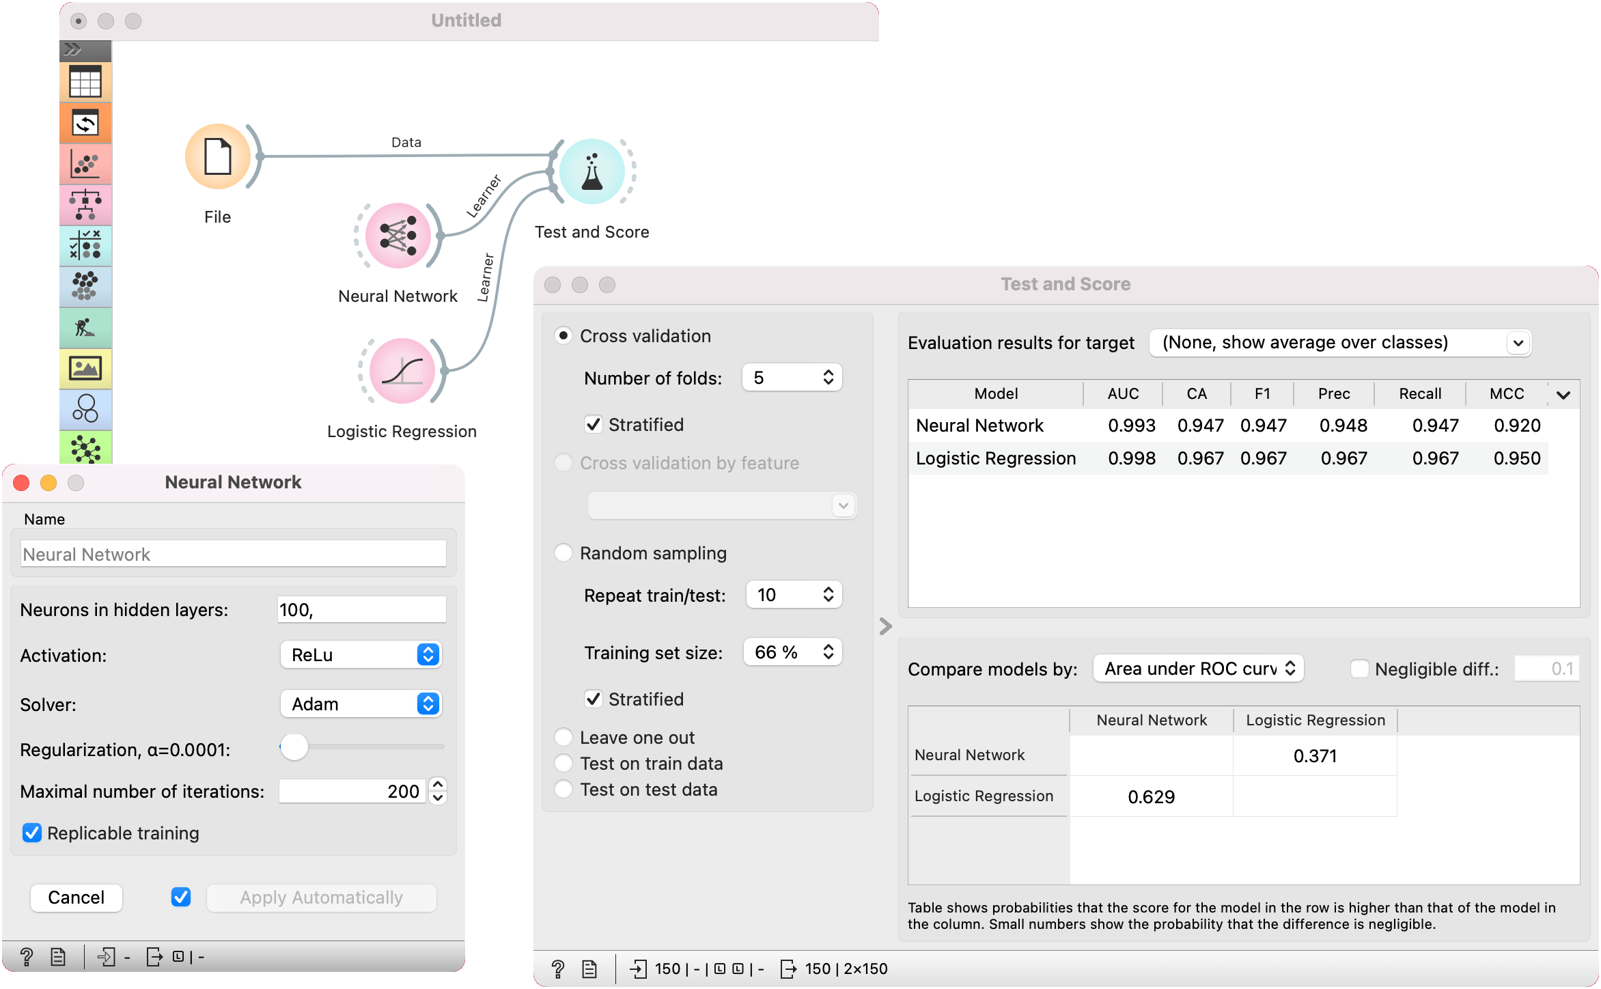Image resolution: width=1601 pixels, height=989 pixels.
Task: Select the Random sampling option
Action: pyautogui.click(x=563, y=553)
